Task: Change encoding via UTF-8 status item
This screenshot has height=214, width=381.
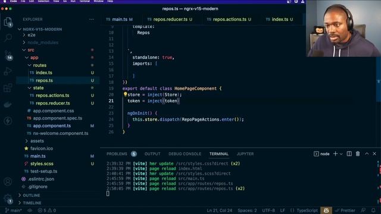Action: (268, 210)
